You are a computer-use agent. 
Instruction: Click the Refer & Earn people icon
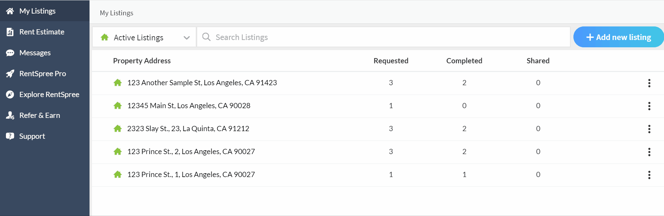pos(10,115)
